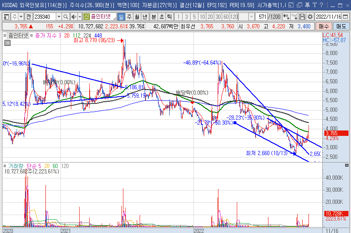Image resolution: width=351 pixels, height=233 pixels.
Task: Click the 최고 8,770 (06/23) high label
Action: 94,40
